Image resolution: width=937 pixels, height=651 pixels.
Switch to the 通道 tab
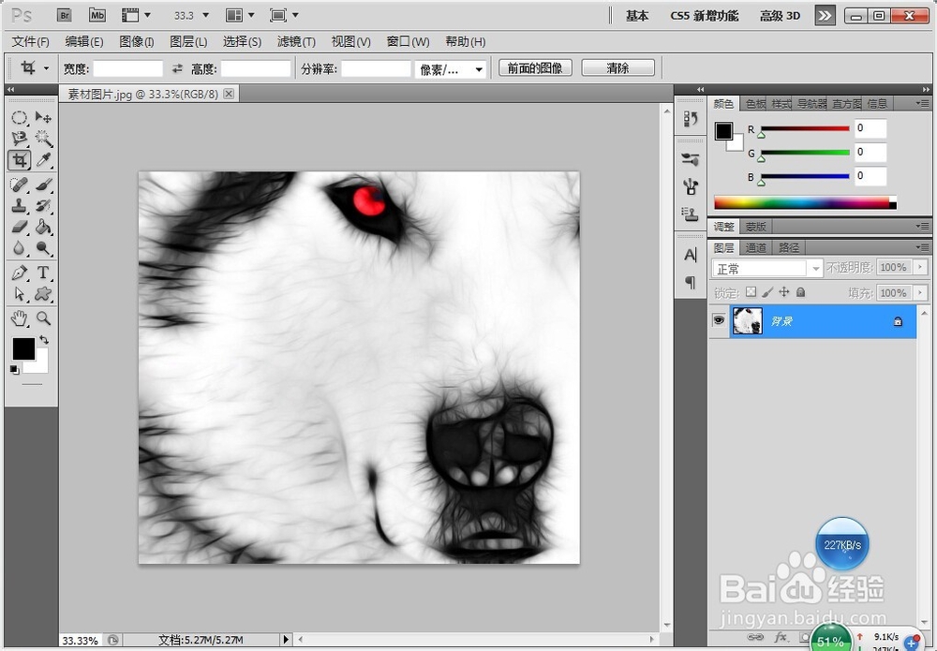tap(755, 247)
